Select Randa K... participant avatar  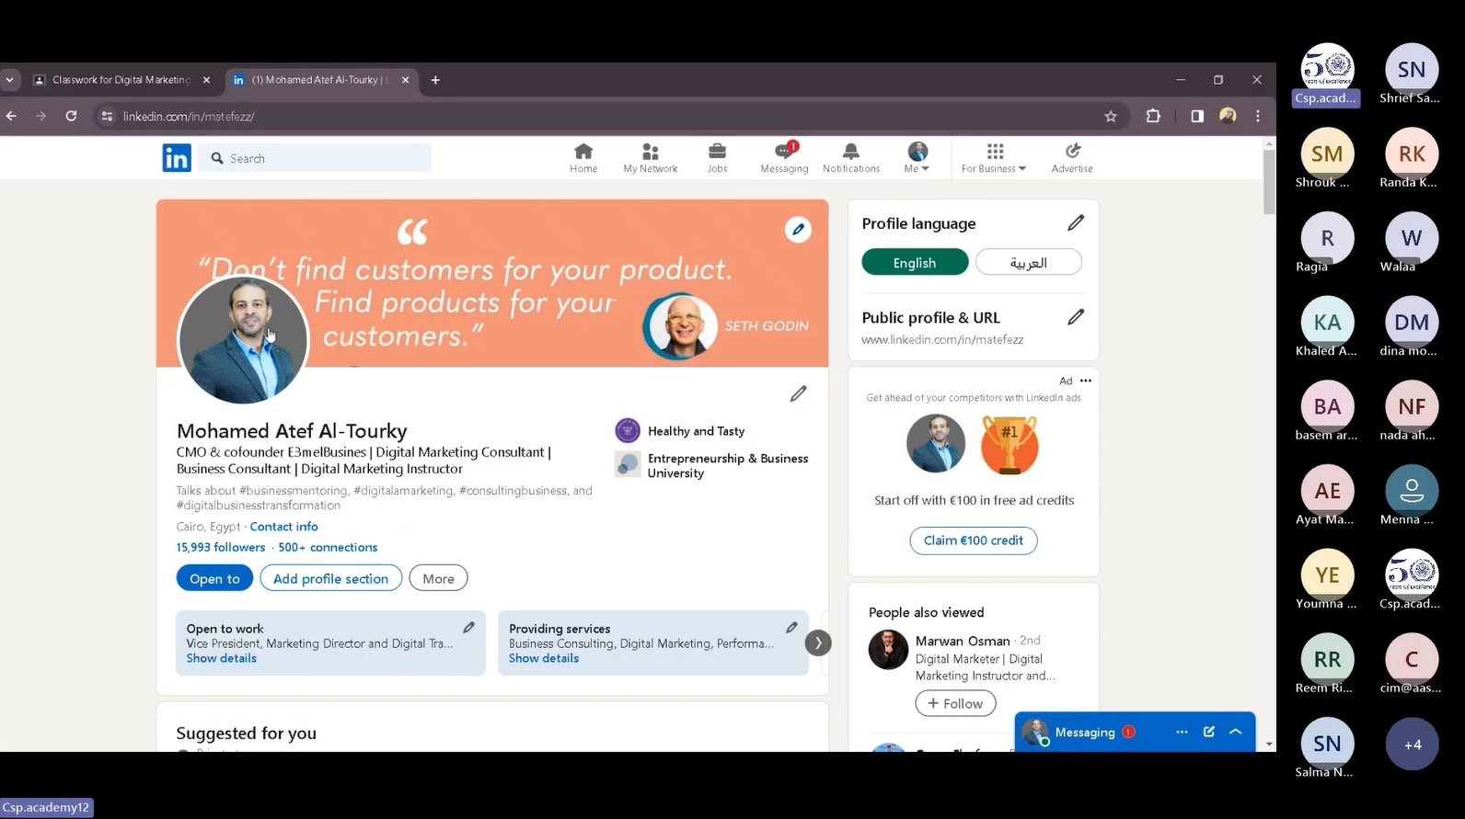(x=1412, y=154)
